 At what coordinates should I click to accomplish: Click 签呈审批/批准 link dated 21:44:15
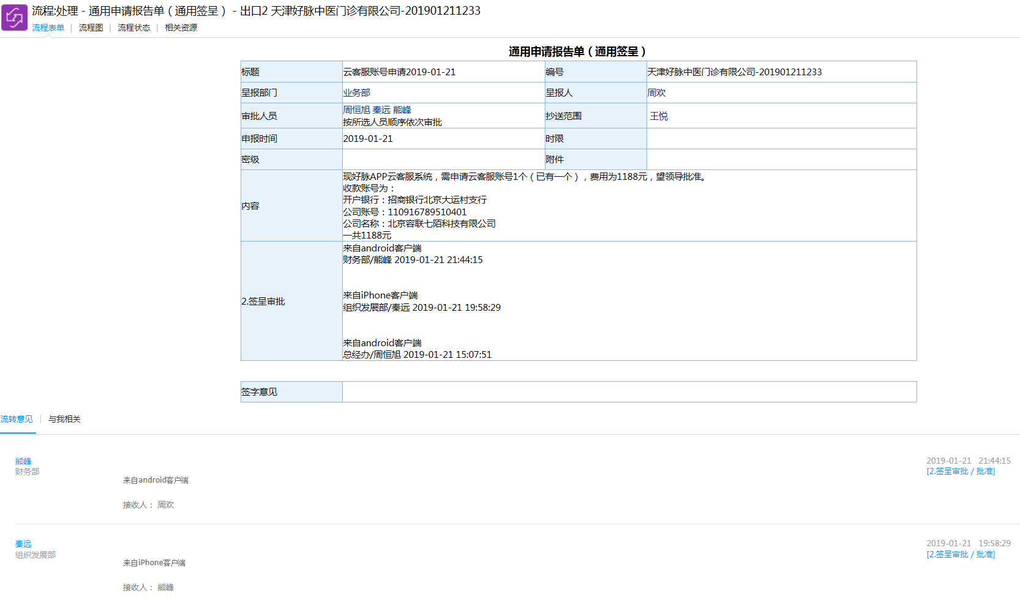(961, 472)
